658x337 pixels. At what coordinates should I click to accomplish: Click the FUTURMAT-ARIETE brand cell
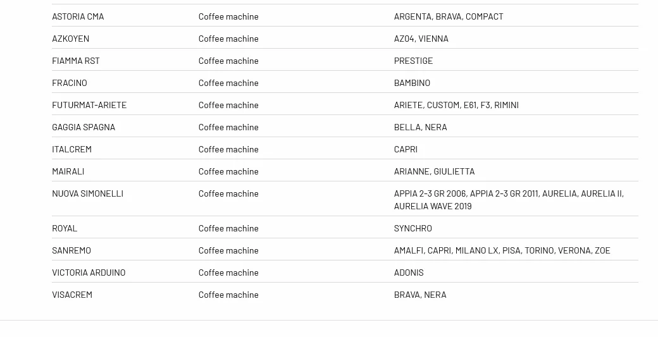pyautogui.click(x=89, y=105)
